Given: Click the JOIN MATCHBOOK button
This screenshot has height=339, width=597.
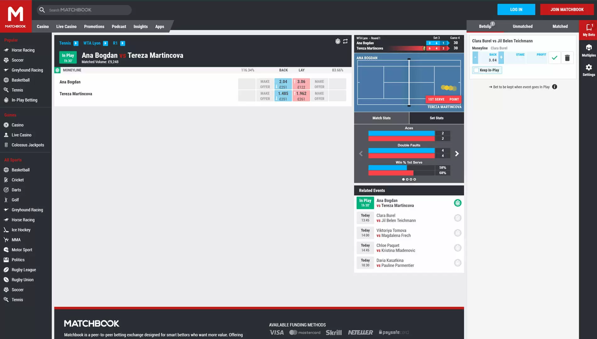Looking at the screenshot, I should (x=567, y=9).
